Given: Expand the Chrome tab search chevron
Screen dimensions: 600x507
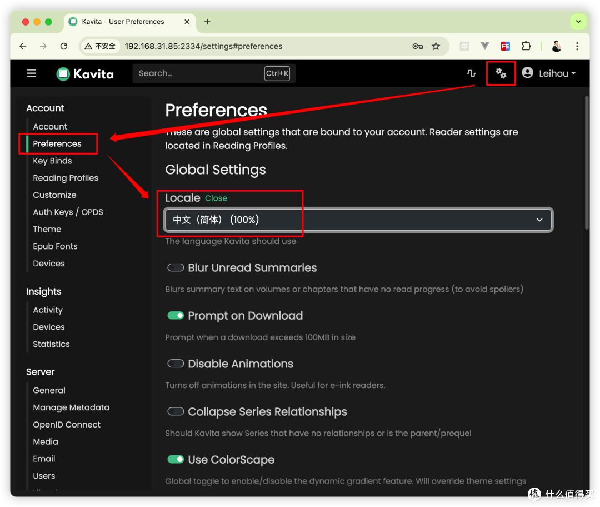Looking at the screenshot, I should click(578, 22).
